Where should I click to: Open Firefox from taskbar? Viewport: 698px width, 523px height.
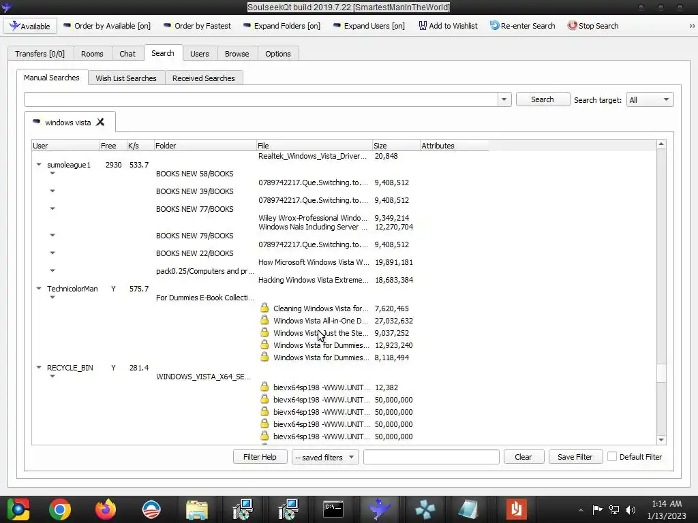click(106, 509)
